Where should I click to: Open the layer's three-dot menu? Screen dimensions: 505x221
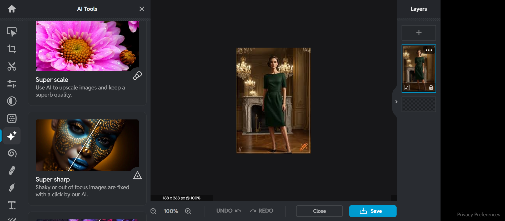click(x=429, y=50)
